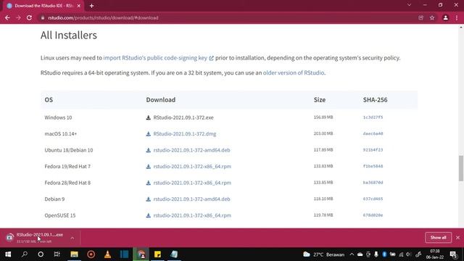Download the Fedora 28/Red Hat 8 rpm

pos(192,183)
